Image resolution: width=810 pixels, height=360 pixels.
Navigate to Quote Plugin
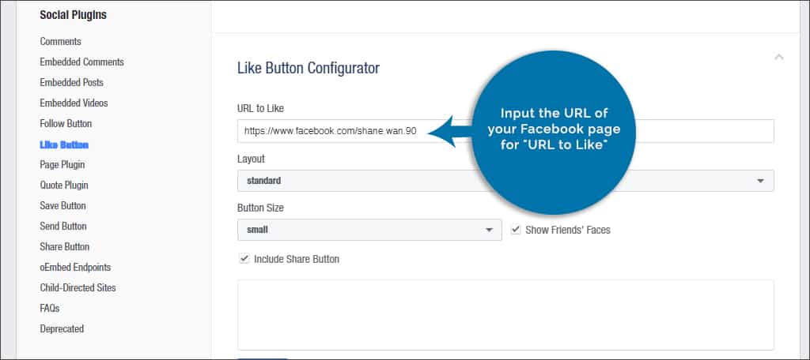tap(64, 186)
